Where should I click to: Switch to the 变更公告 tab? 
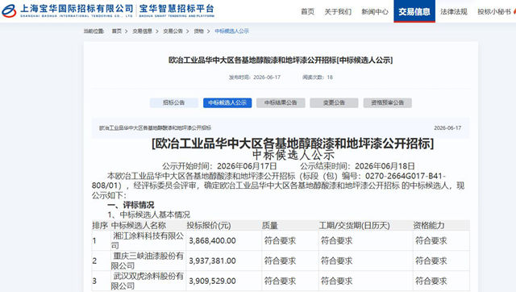[334, 102]
